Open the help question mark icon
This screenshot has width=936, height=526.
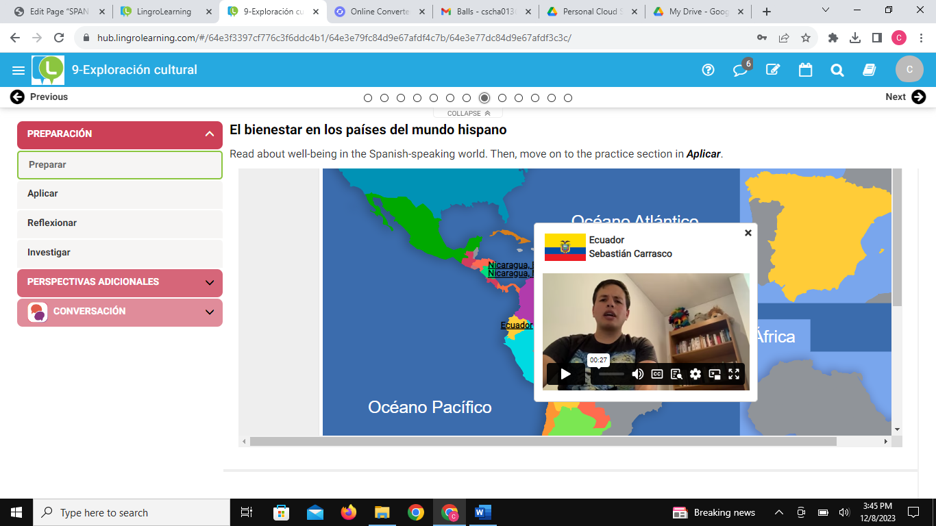tap(709, 70)
